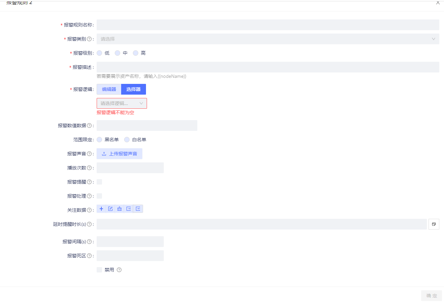Focus the 报警描述 input field

tap(268, 67)
